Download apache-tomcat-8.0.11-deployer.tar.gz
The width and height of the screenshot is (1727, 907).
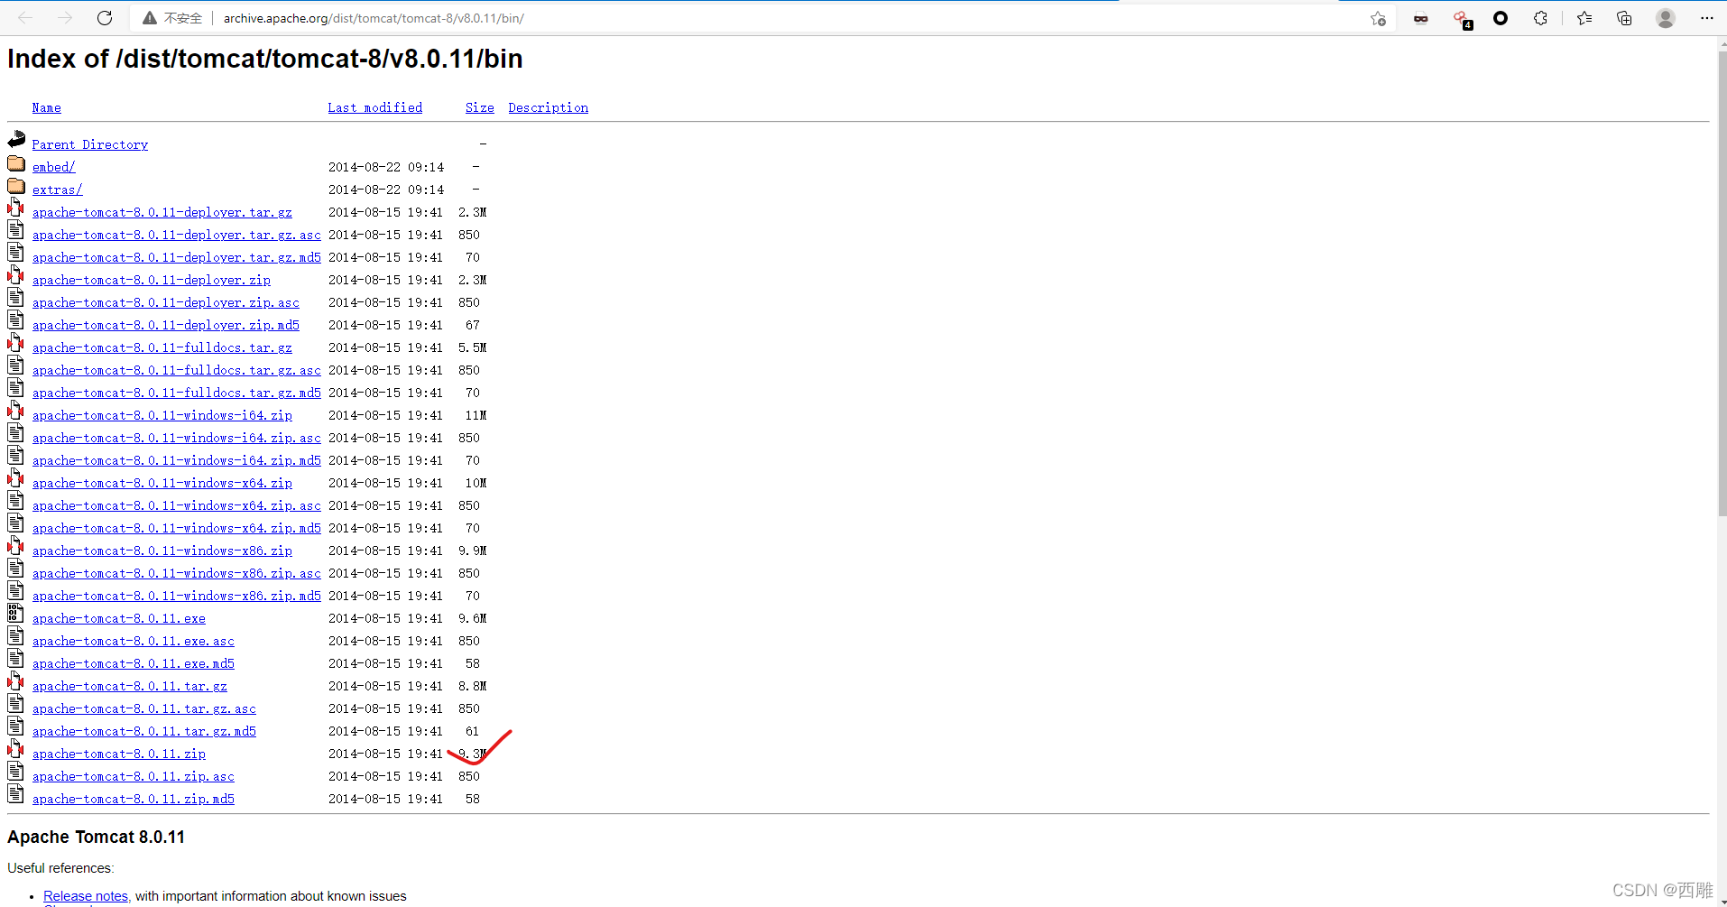click(x=162, y=212)
